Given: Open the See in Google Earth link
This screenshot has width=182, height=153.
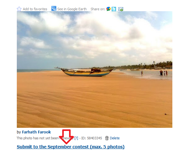Looking at the screenshot, I should click(x=72, y=9).
